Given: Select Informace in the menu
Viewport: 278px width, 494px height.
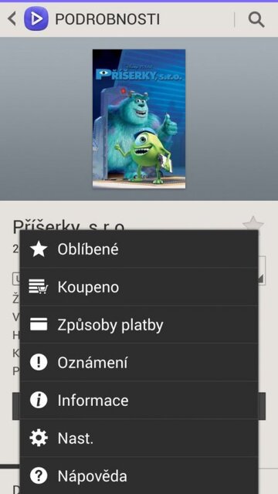Looking at the screenshot, I should coord(139,400).
